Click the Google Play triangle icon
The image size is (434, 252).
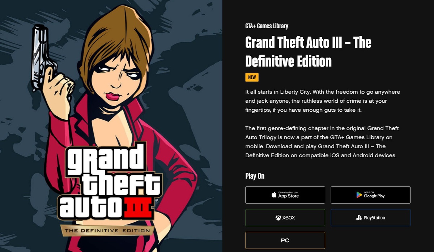pos(359,195)
